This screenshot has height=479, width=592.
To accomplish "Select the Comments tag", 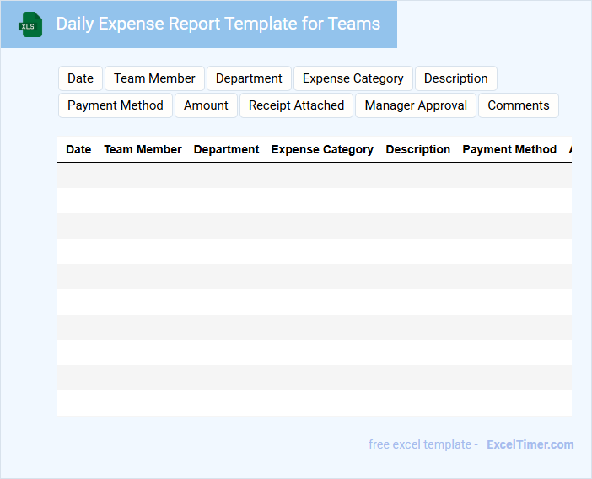I will (x=518, y=105).
